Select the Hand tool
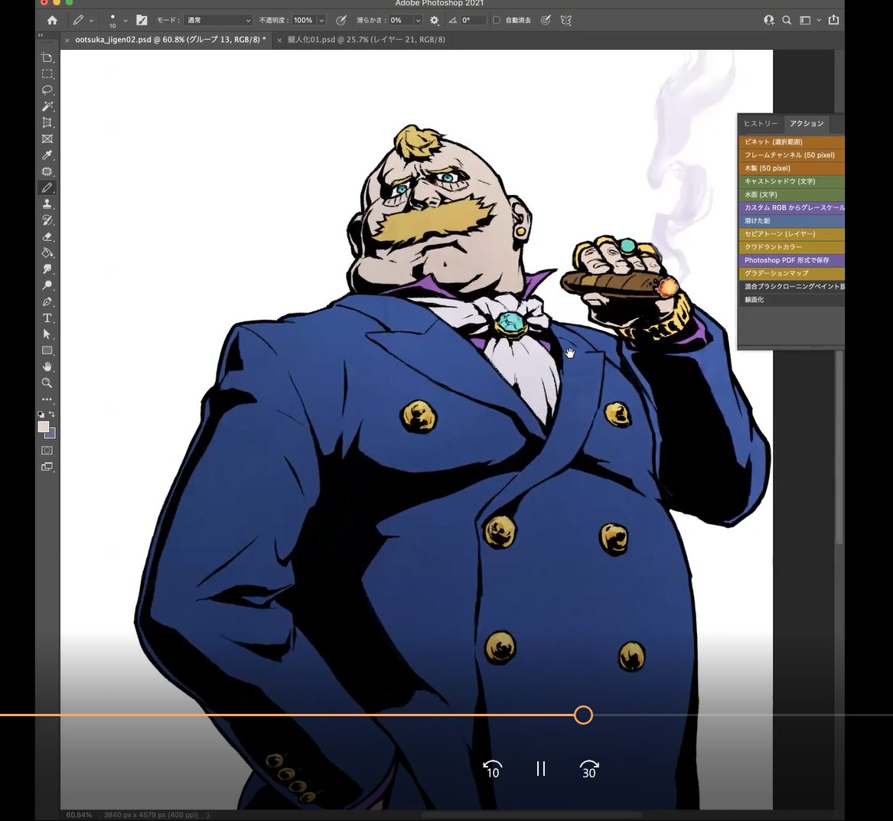The height and width of the screenshot is (821, 893). tap(47, 367)
